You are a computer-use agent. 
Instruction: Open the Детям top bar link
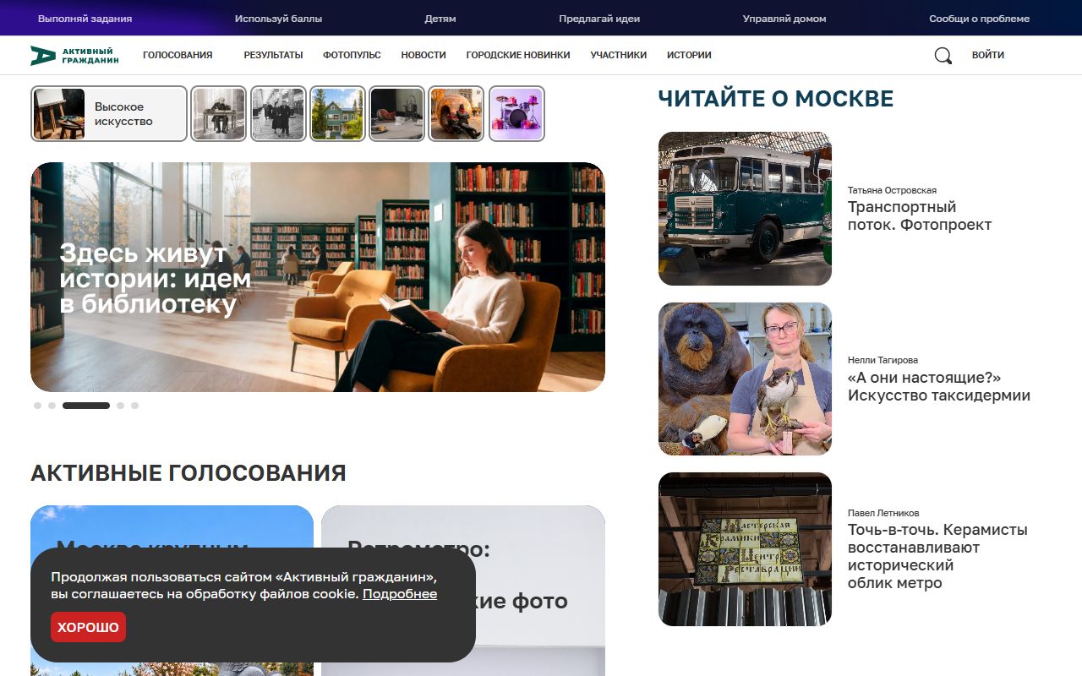pos(440,19)
